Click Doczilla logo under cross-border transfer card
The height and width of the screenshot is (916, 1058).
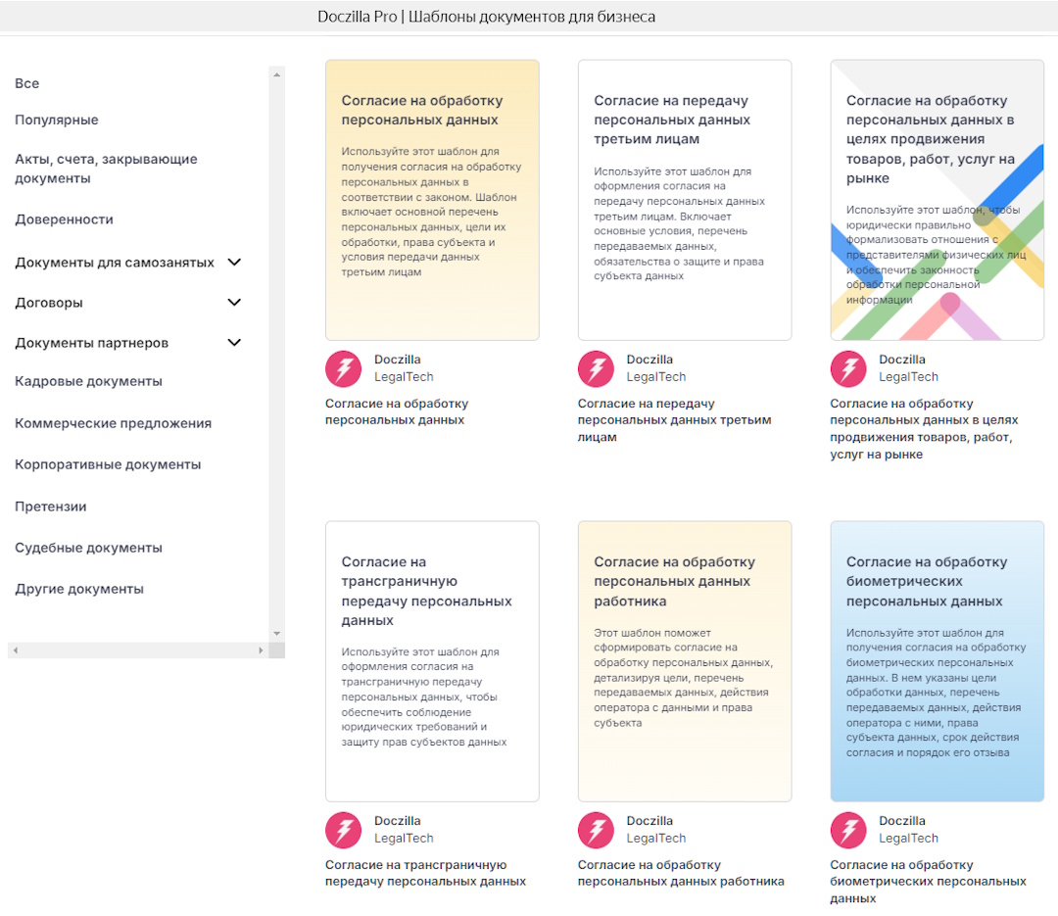pos(343,830)
